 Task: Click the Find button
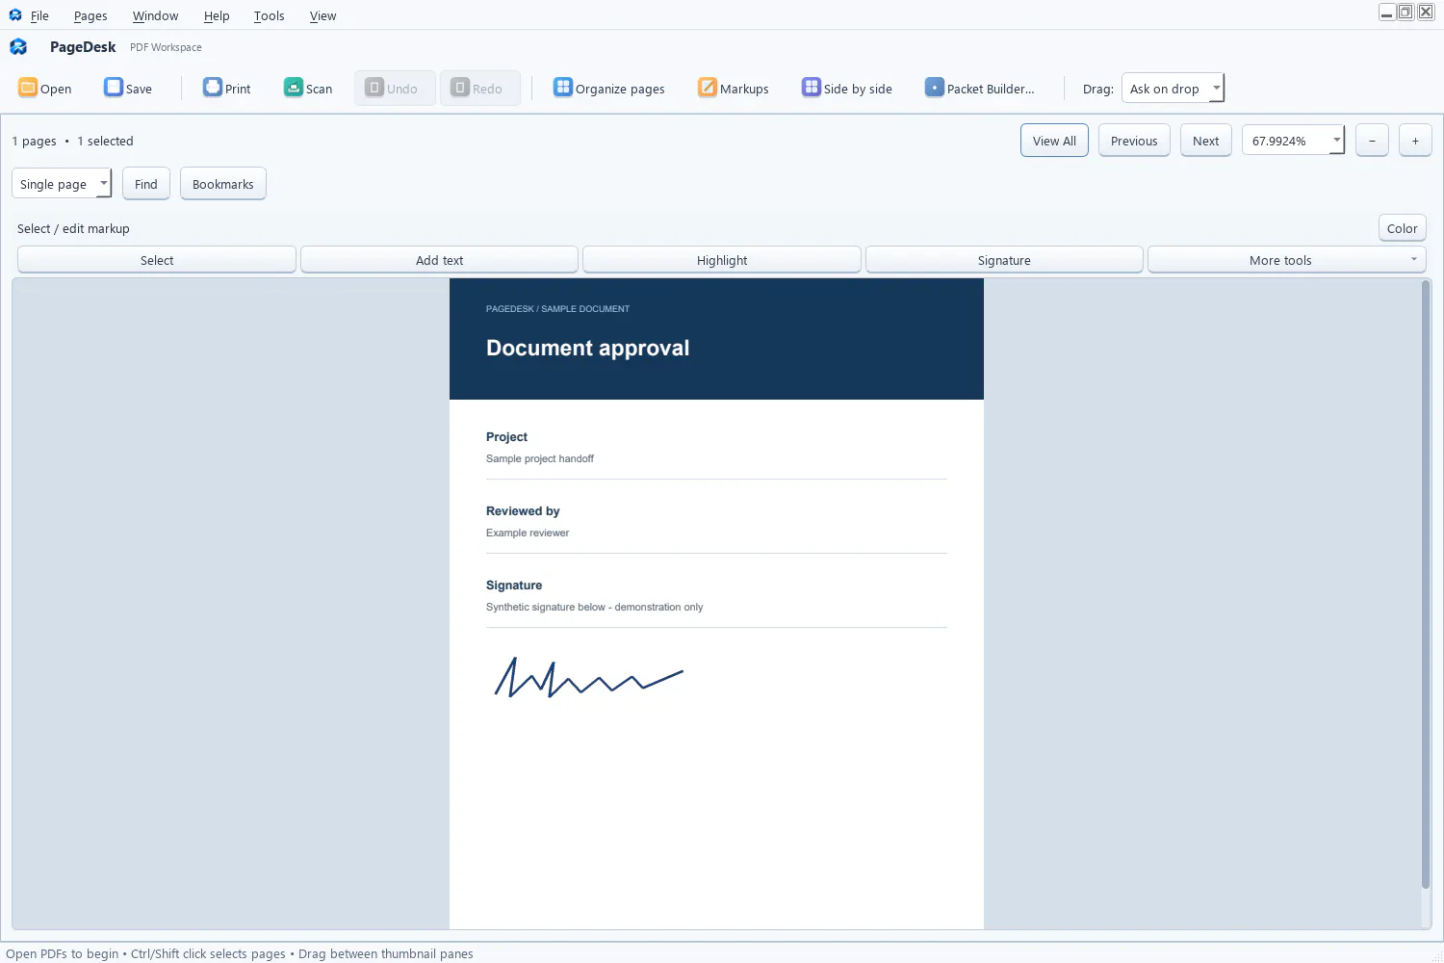[x=146, y=184]
